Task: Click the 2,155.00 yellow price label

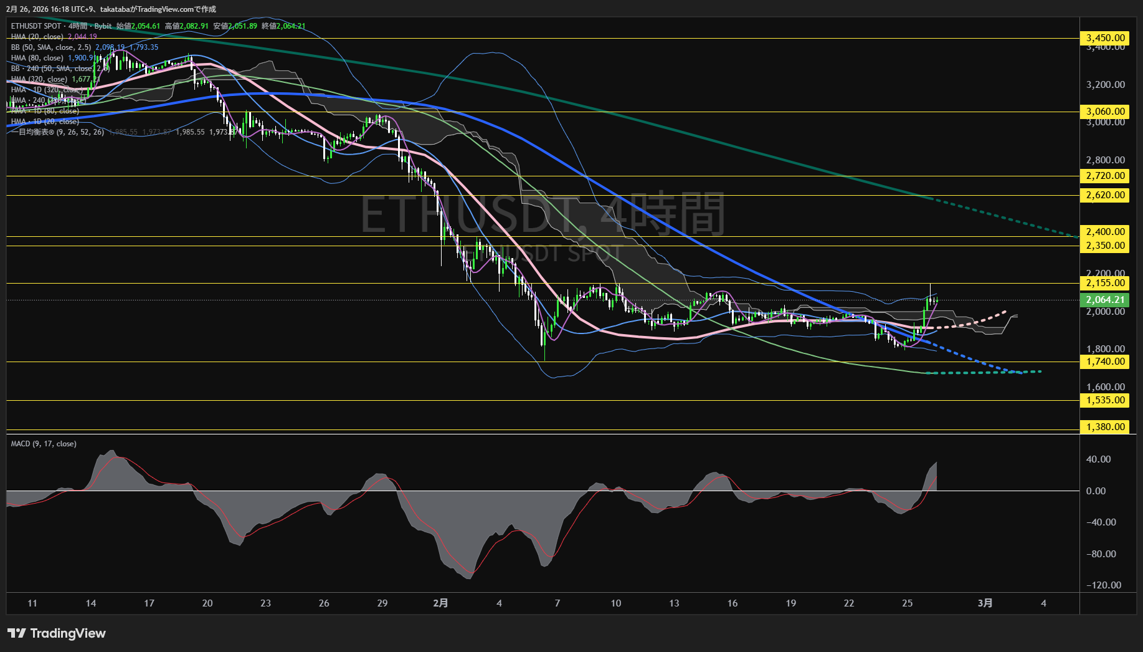Action: click(x=1105, y=283)
